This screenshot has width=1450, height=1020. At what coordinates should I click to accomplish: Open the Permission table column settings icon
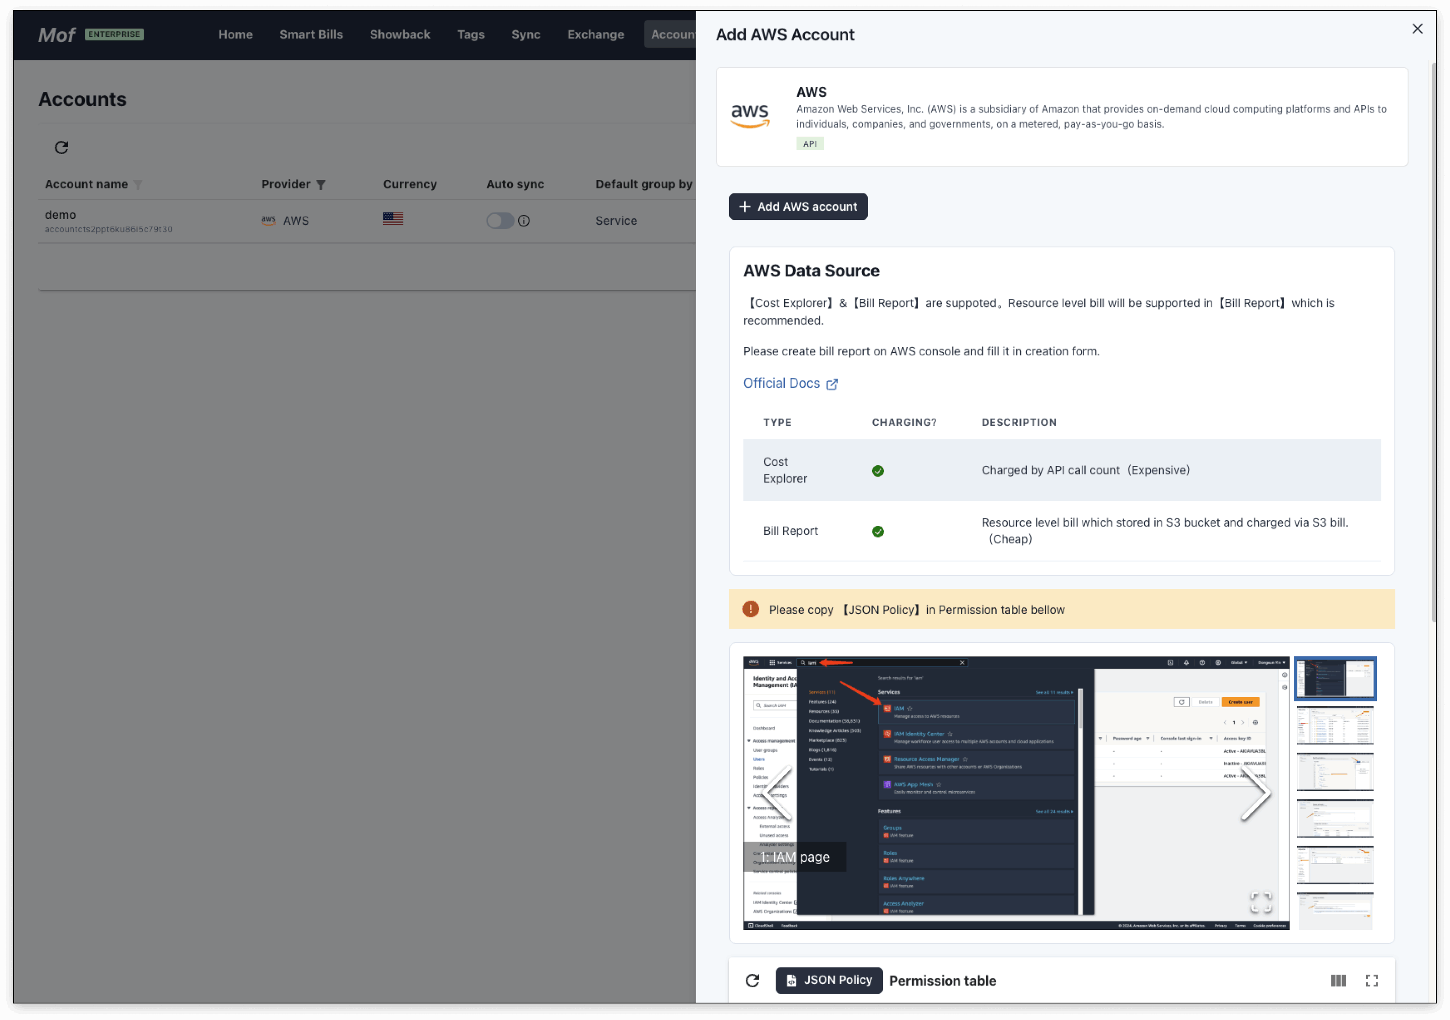(x=1338, y=980)
